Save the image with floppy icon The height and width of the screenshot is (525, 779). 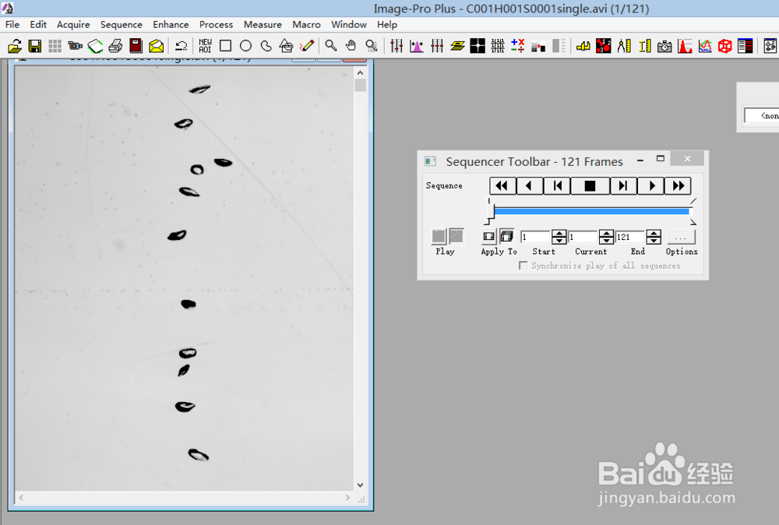tap(35, 46)
